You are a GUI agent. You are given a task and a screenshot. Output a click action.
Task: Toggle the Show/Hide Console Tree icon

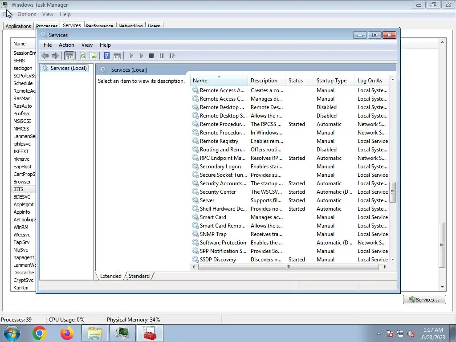[69, 56]
